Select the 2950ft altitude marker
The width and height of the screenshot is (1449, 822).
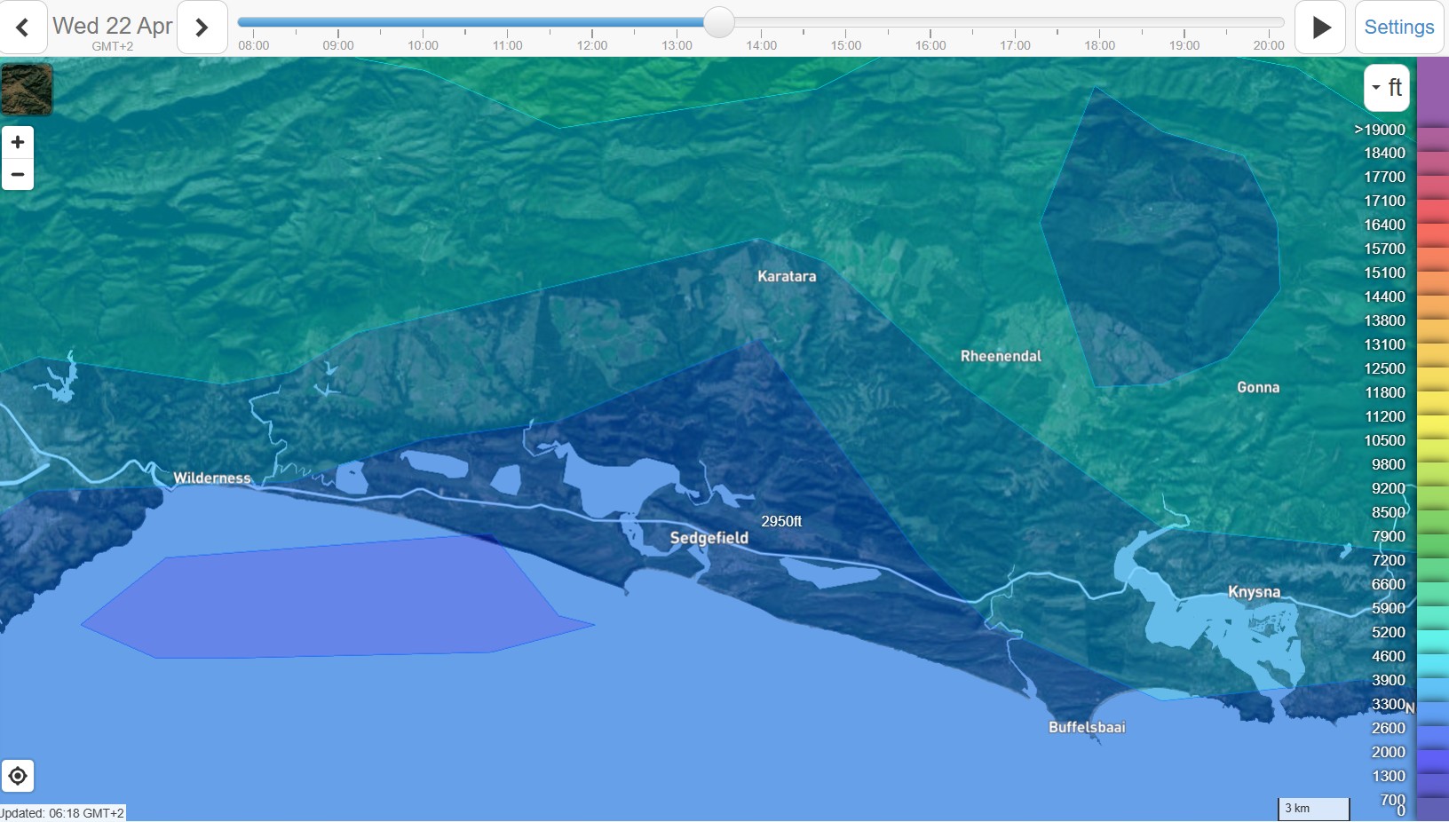pyautogui.click(x=781, y=522)
